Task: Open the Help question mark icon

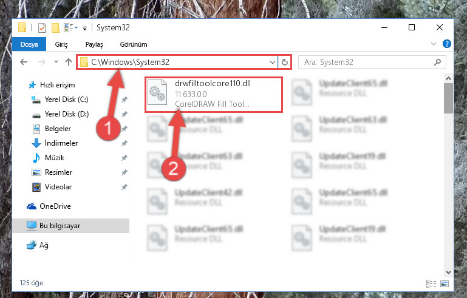Action: tap(447, 44)
